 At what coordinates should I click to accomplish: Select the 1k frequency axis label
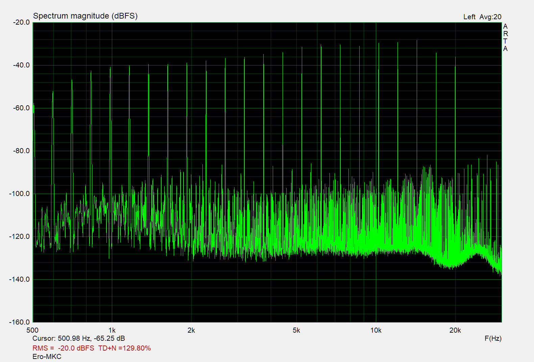(112, 330)
